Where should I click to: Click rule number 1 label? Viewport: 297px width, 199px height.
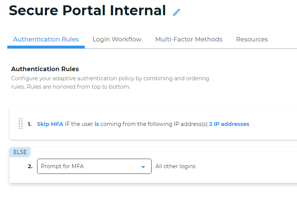click(29, 124)
